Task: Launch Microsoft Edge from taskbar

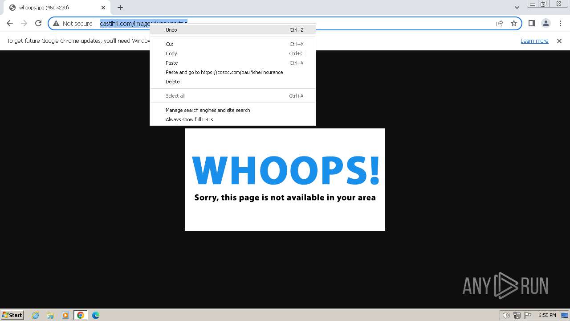Action: (x=96, y=315)
